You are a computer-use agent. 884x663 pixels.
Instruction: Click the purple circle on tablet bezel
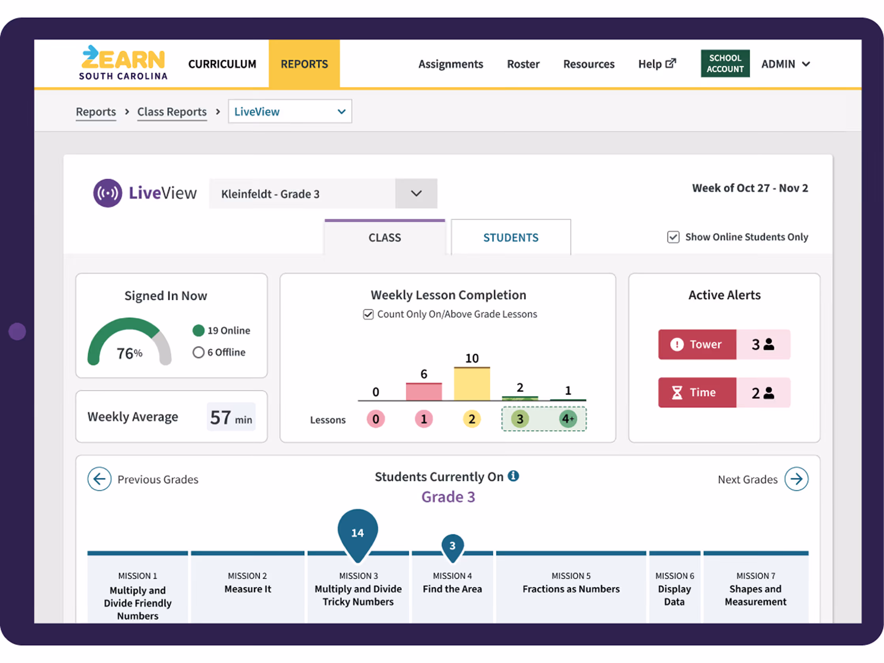point(17,331)
